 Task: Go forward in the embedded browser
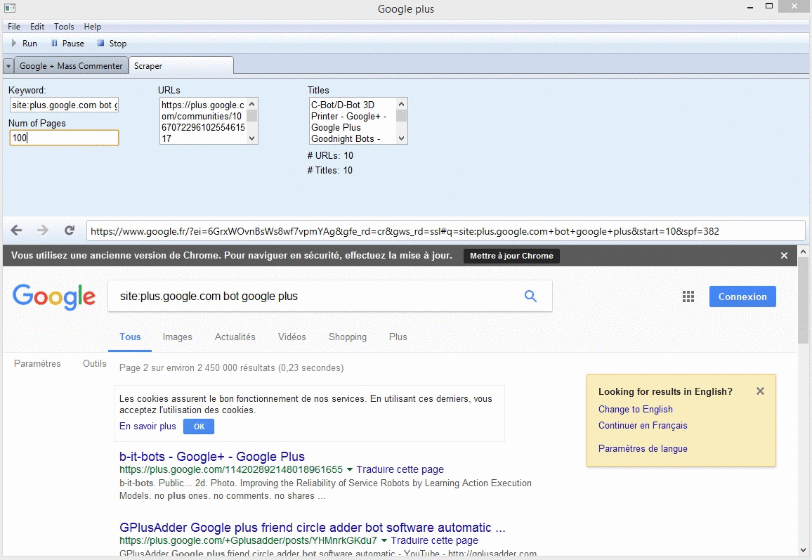tap(43, 230)
